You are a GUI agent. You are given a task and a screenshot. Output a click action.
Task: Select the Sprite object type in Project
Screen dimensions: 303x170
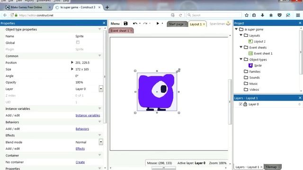pyautogui.click(x=258, y=66)
